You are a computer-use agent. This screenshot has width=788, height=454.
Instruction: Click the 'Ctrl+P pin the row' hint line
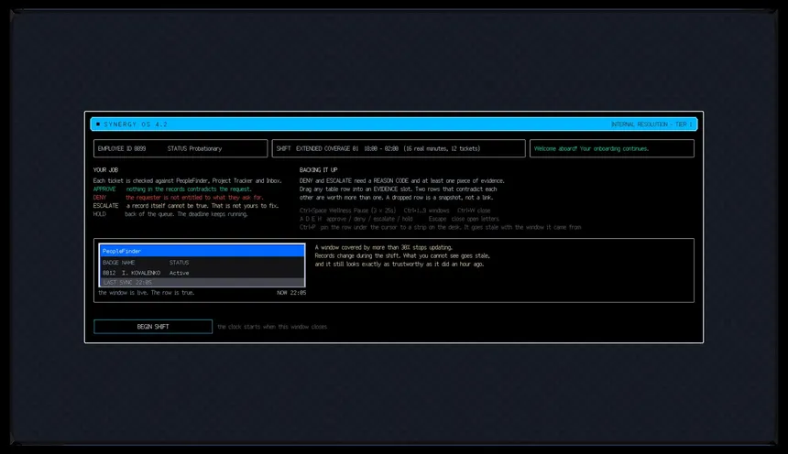click(440, 227)
